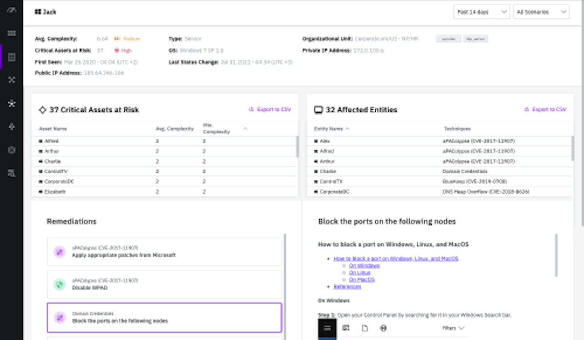Click the globe icon in embedded toolbar

click(x=383, y=328)
